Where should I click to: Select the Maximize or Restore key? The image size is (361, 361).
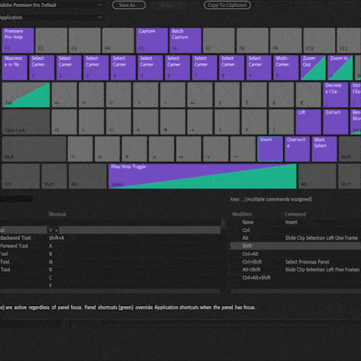point(14,68)
